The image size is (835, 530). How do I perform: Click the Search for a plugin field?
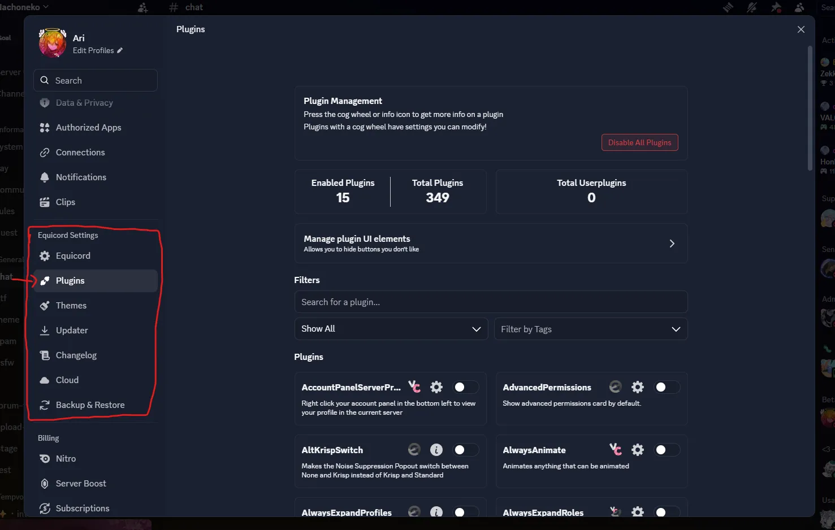coord(491,302)
